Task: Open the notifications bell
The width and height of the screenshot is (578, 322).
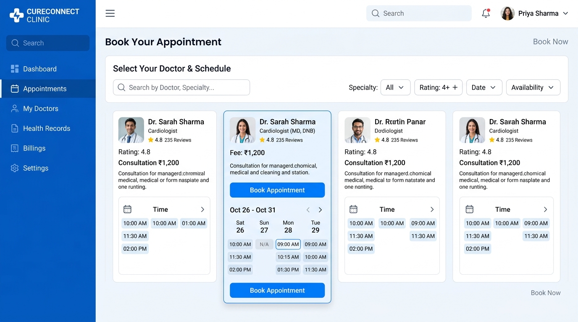Action: (486, 13)
